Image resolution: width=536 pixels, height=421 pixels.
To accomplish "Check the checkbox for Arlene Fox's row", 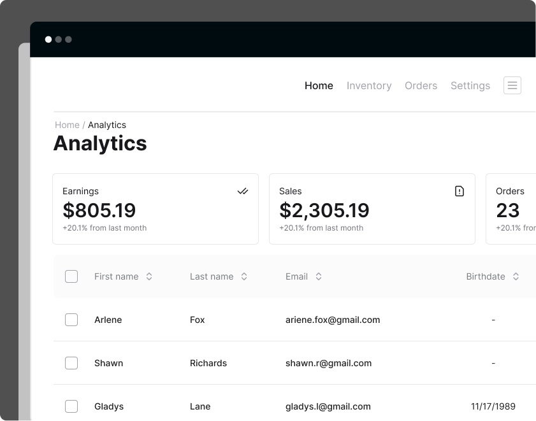I will [x=71, y=320].
